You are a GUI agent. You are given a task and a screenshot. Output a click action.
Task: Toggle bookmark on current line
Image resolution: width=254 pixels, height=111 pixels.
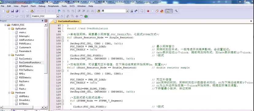[x=59, y=11]
